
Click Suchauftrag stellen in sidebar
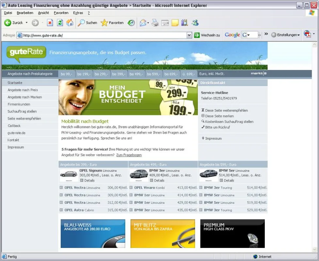[22, 111]
